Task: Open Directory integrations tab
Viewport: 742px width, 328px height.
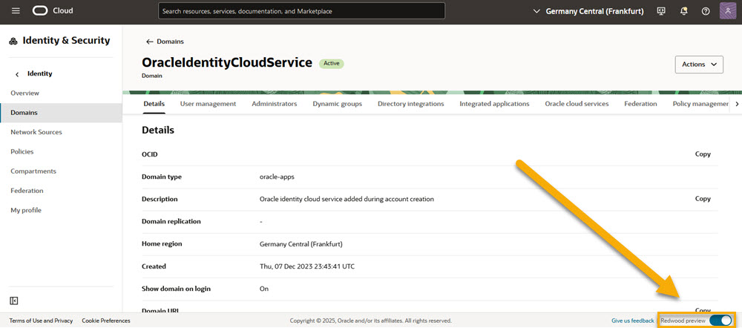Action: [411, 104]
